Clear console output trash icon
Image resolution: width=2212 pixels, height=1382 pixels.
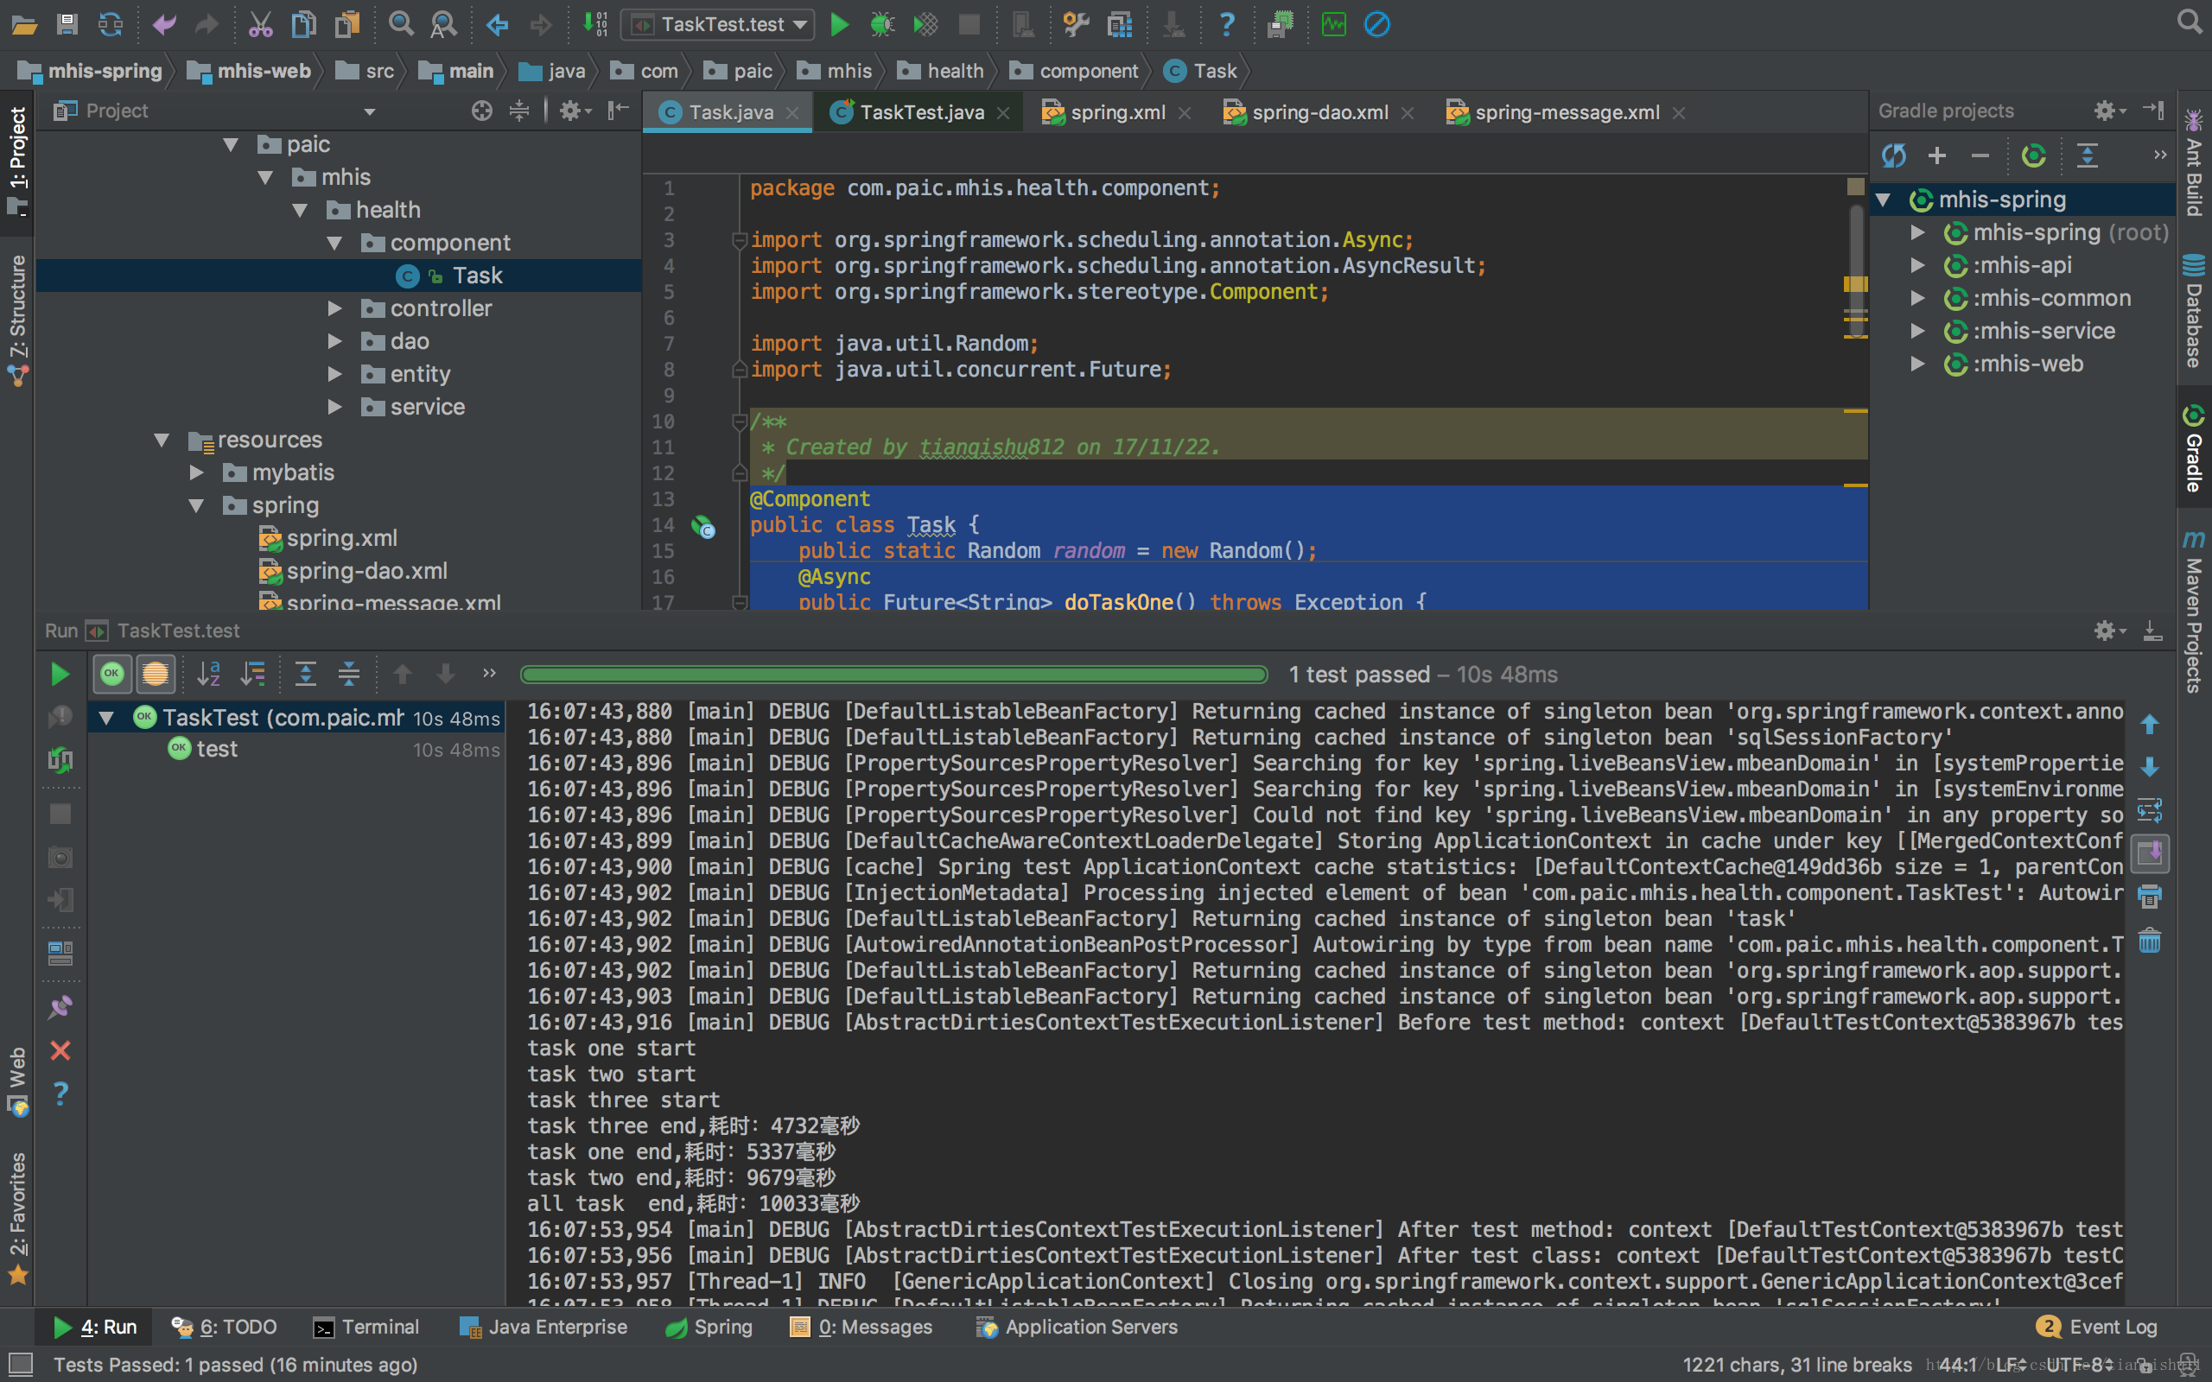coord(2150,941)
